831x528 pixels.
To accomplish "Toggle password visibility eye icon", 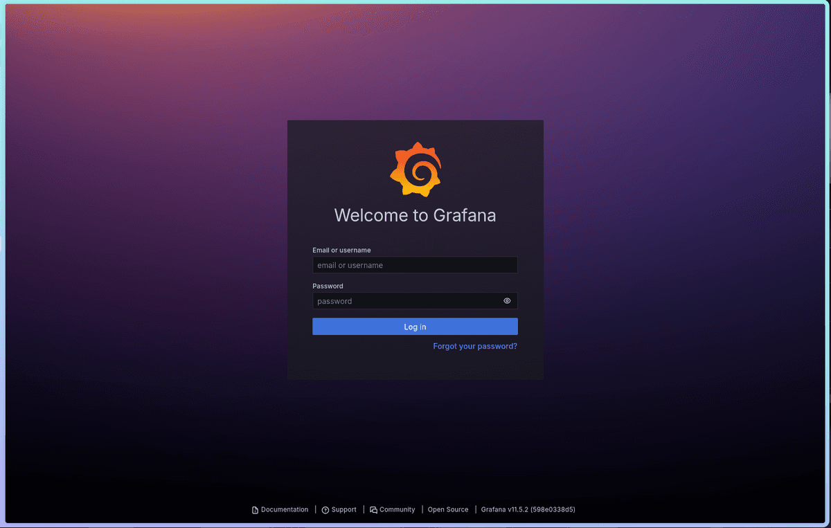I will [x=507, y=301].
